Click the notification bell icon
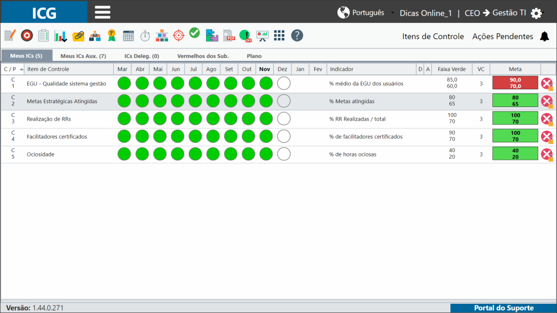The height and width of the screenshot is (313, 557). tap(544, 36)
